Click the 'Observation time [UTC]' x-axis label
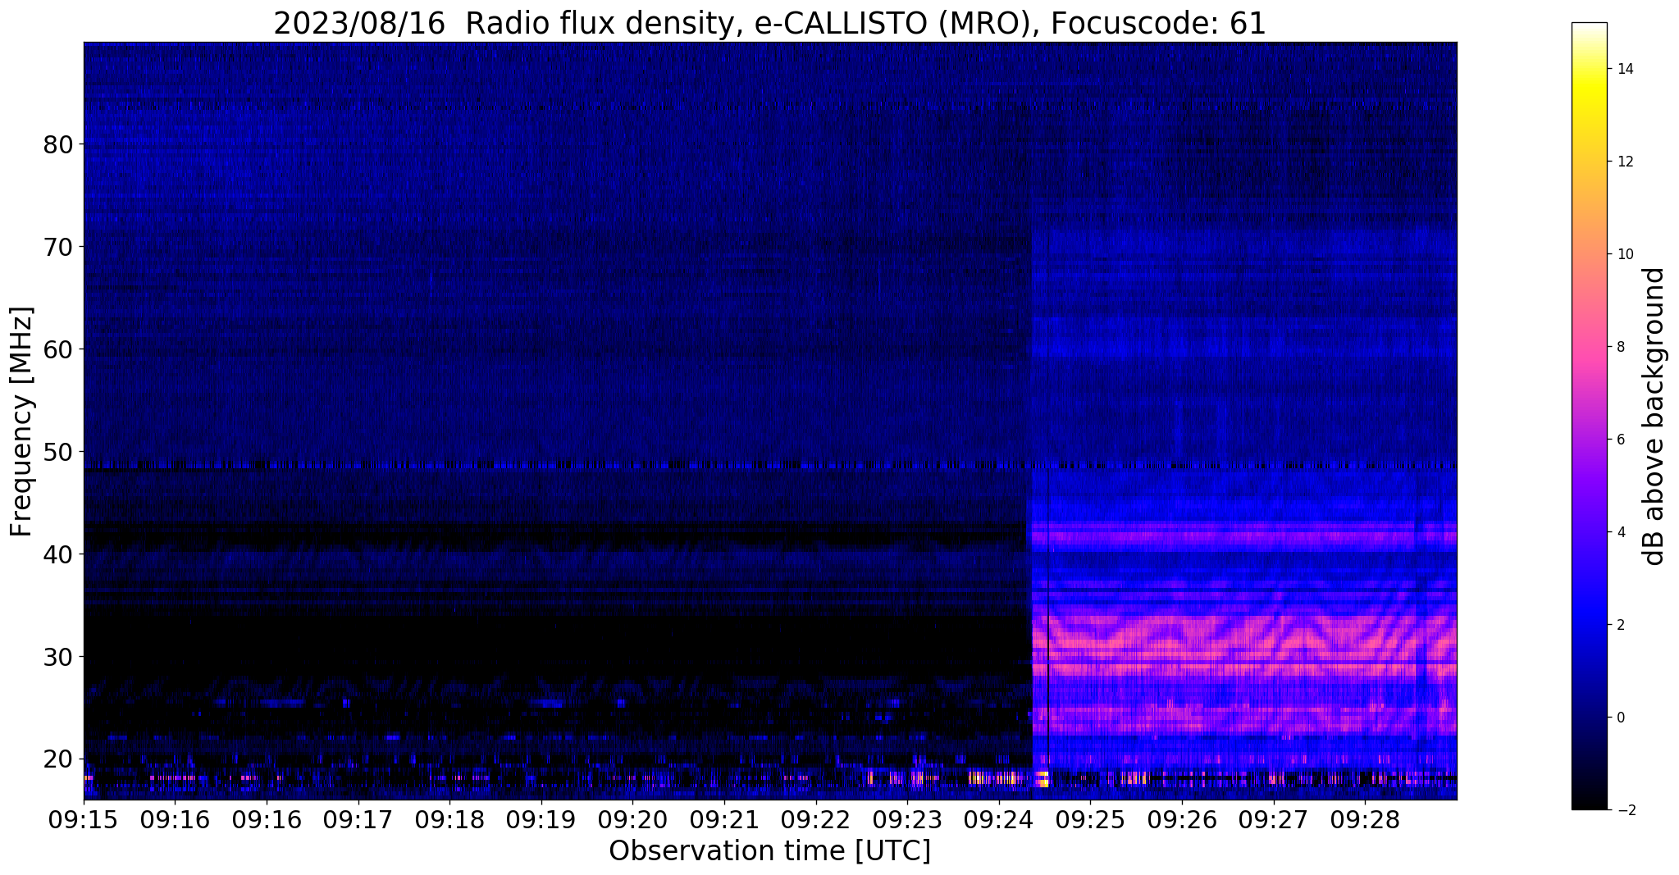The image size is (1679, 875). tap(769, 851)
